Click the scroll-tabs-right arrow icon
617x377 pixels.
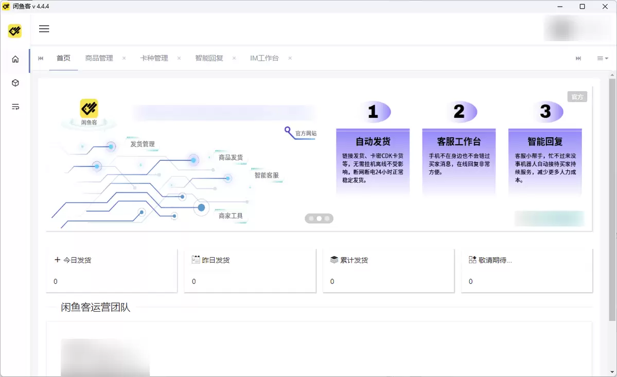(x=577, y=59)
